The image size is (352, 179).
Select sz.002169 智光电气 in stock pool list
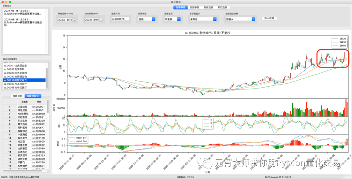(x=24, y=80)
